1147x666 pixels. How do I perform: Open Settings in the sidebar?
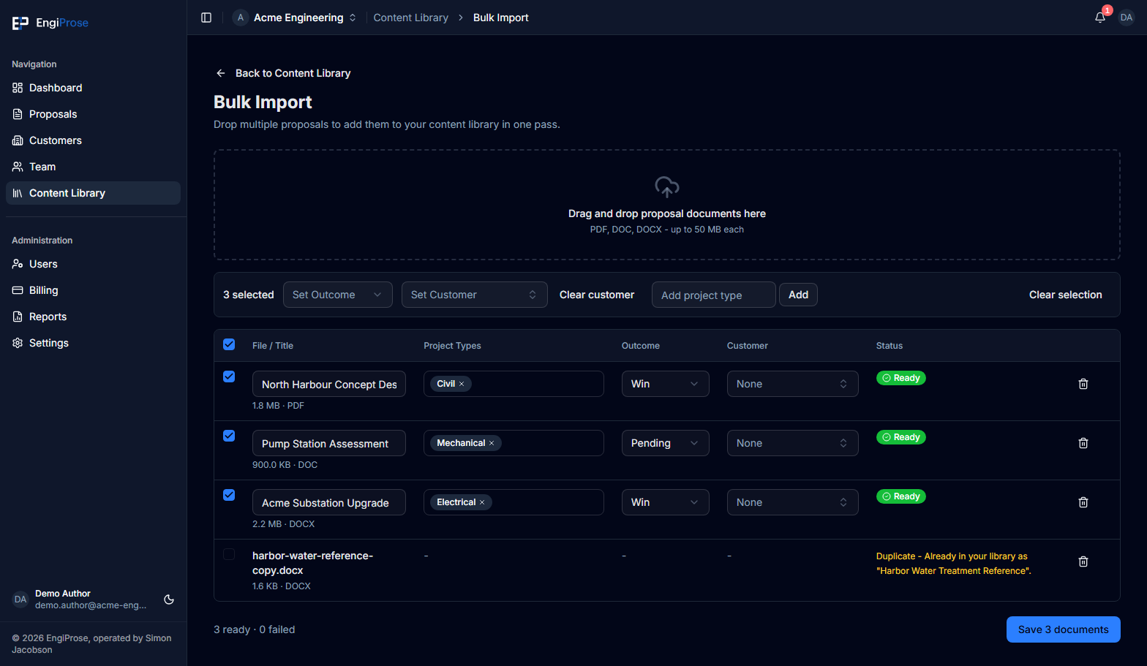click(93, 343)
